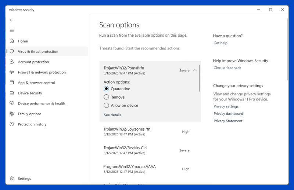Click the Protection history clock icon
Viewport: 294px width, 190px height.
point(12,124)
